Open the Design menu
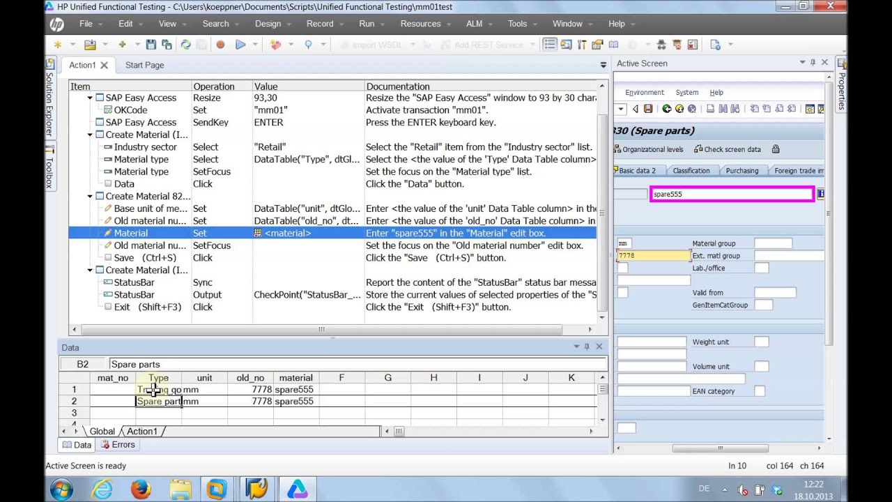The image size is (892, 502). click(268, 24)
